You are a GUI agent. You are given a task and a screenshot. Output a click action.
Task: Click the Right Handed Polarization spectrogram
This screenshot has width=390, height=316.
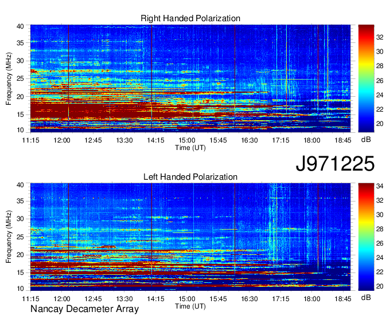pyautogui.click(x=190, y=78)
